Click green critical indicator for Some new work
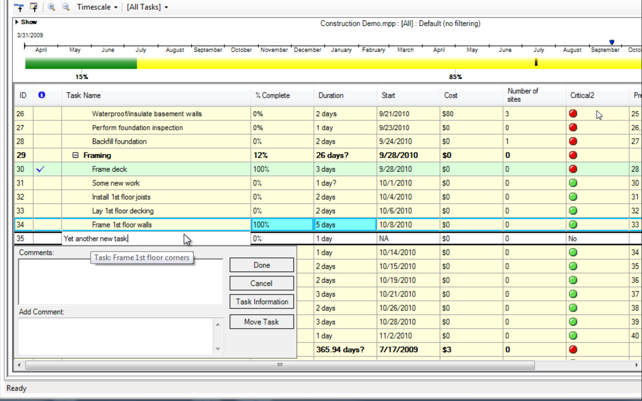The image size is (642, 401). pyautogui.click(x=573, y=183)
